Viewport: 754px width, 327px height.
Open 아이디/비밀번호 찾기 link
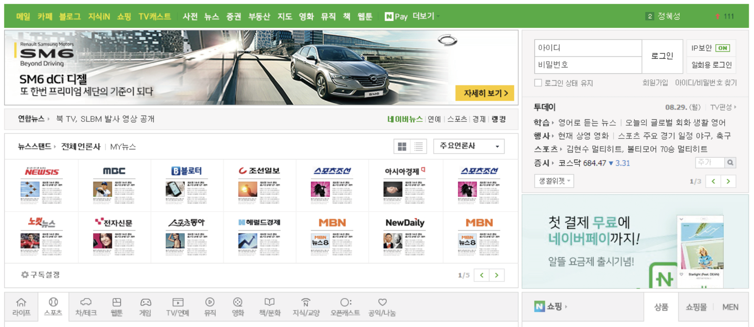[x=705, y=83]
